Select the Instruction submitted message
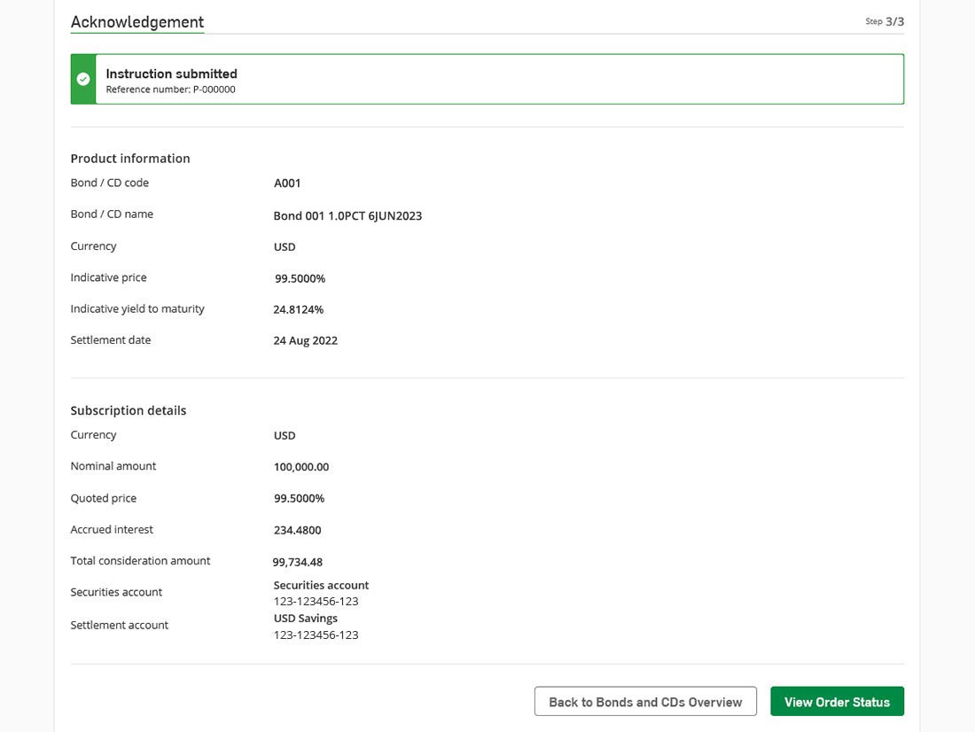This screenshot has height=732, width=975. pos(172,74)
